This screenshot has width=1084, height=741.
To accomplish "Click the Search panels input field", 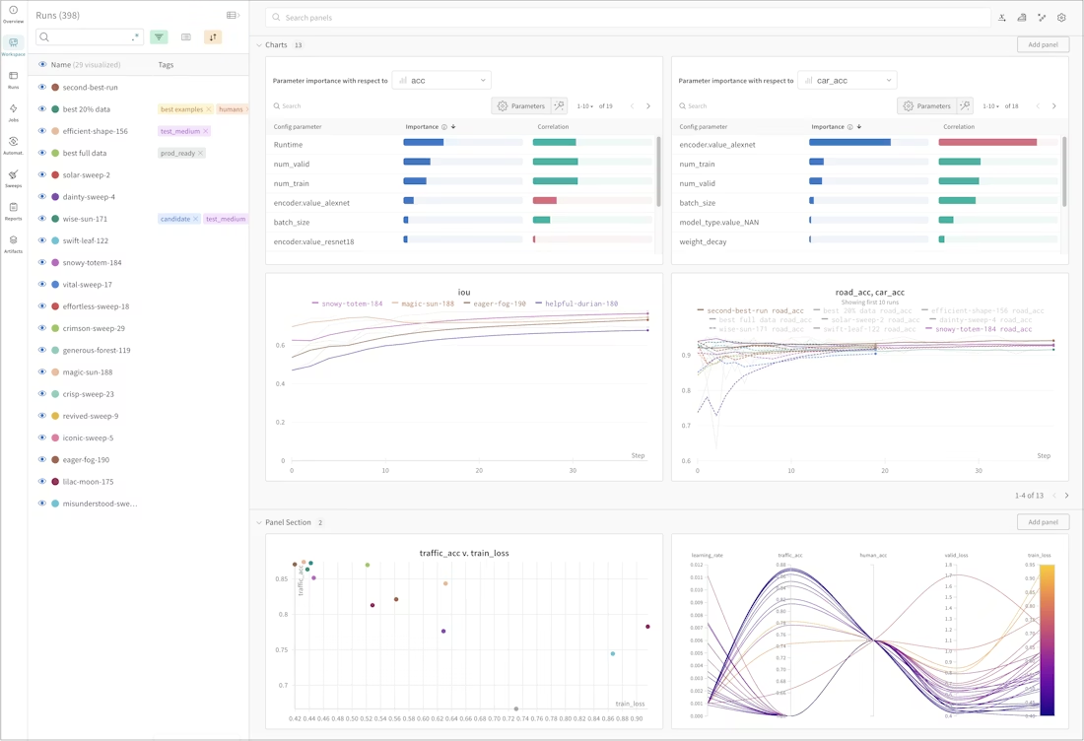I will click(629, 18).
